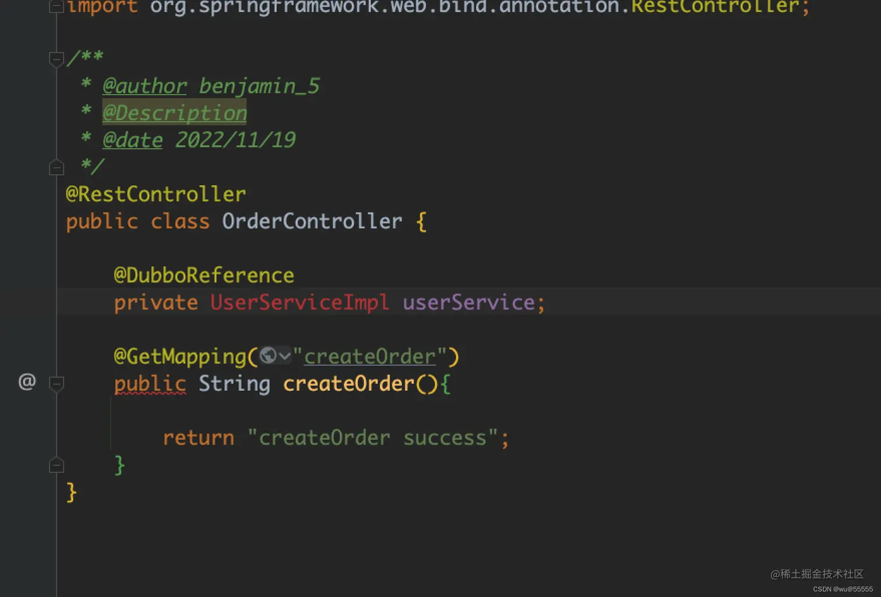Click the OrderController class name
Image resolution: width=881 pixels, height=597 pixels.
(312, 221)
